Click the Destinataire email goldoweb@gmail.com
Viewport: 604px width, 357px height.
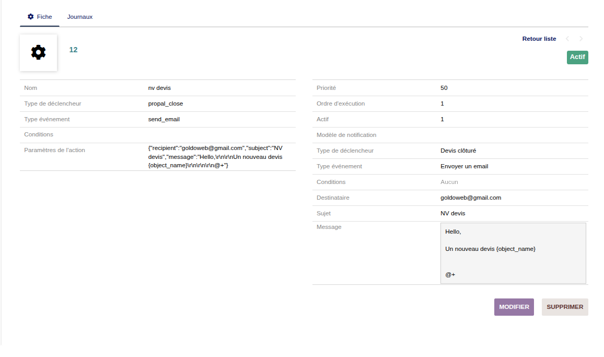(471, 198)
